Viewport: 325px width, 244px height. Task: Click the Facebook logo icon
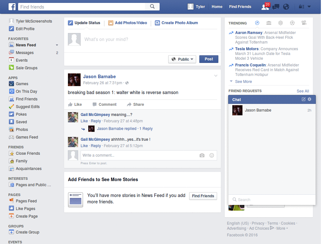click(12, 7)
